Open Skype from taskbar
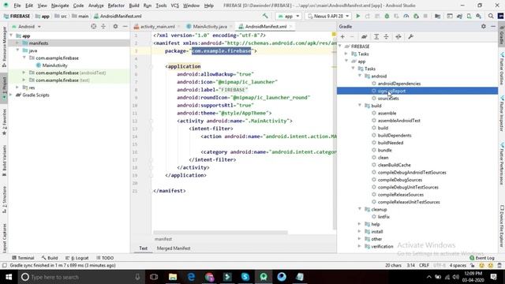Screen dimensions: 505x284 (x=245, y=277)
